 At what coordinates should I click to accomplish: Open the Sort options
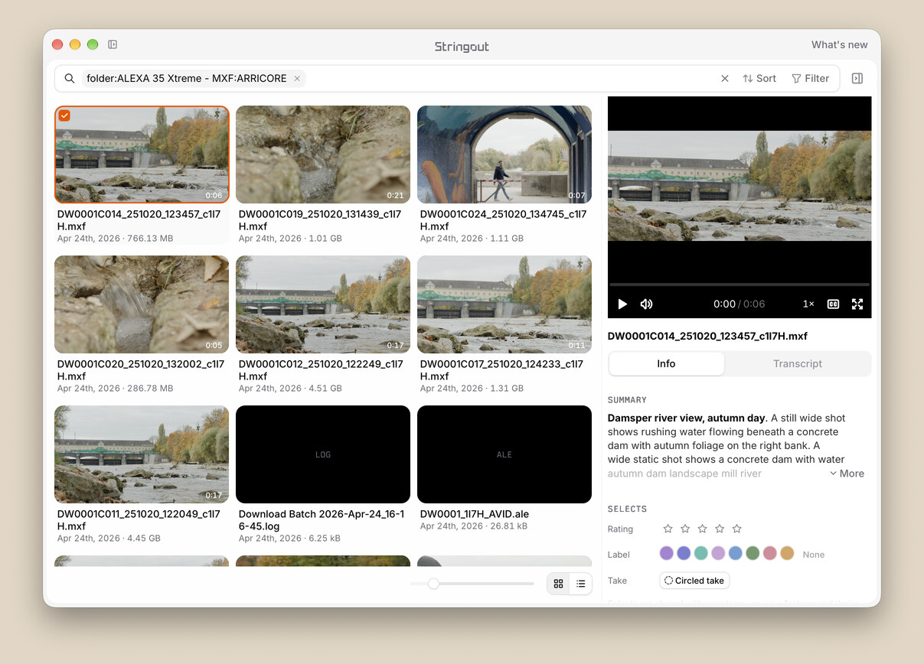759,79
